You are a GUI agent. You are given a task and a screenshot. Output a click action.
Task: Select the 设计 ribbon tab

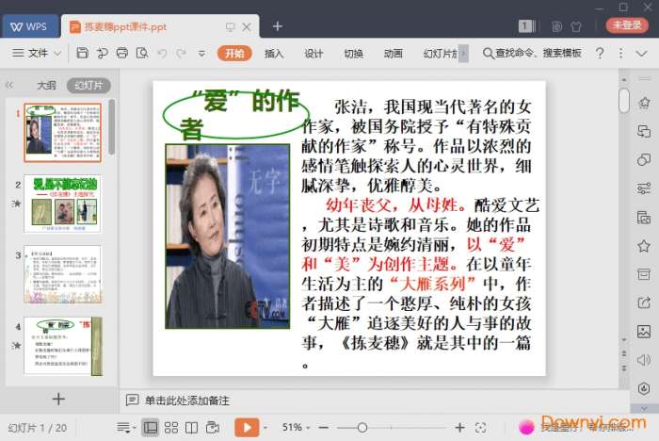tap(313, 54)
